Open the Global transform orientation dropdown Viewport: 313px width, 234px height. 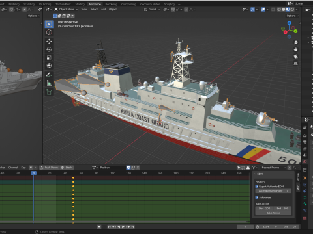point(152,10)
